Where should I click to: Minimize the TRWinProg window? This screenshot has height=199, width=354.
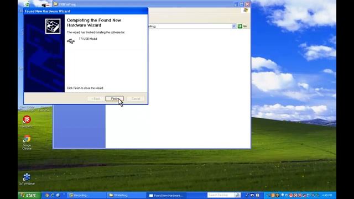pyautogui.click(x=236, y=4)
